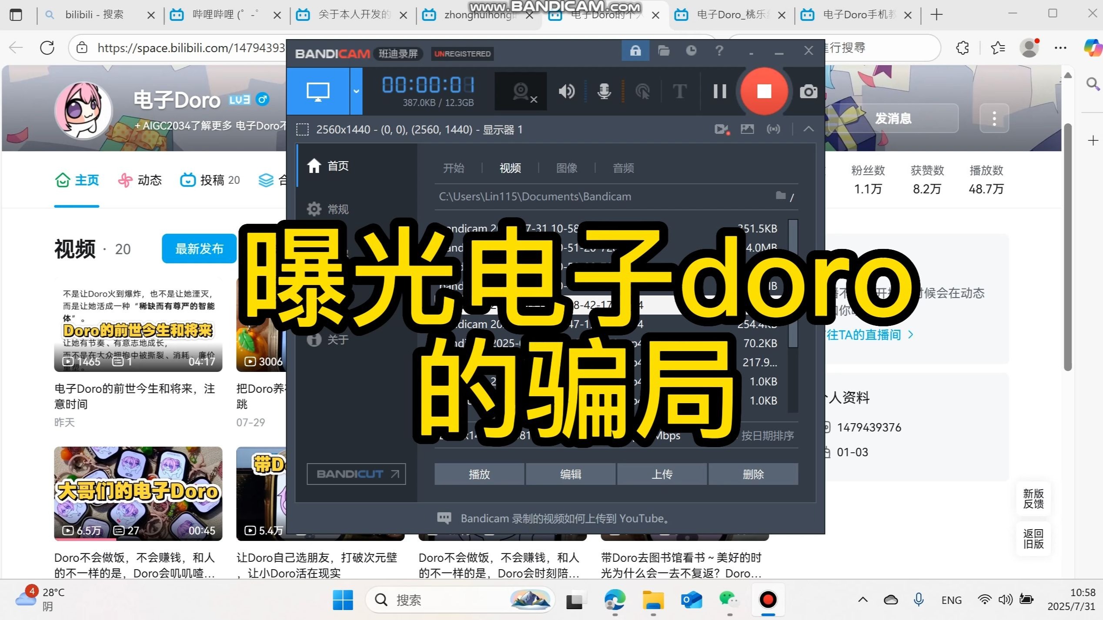The image size is (1103, 620).
Task: Click the lock icon in Bandicam title bar
Action: coord(635,51)
